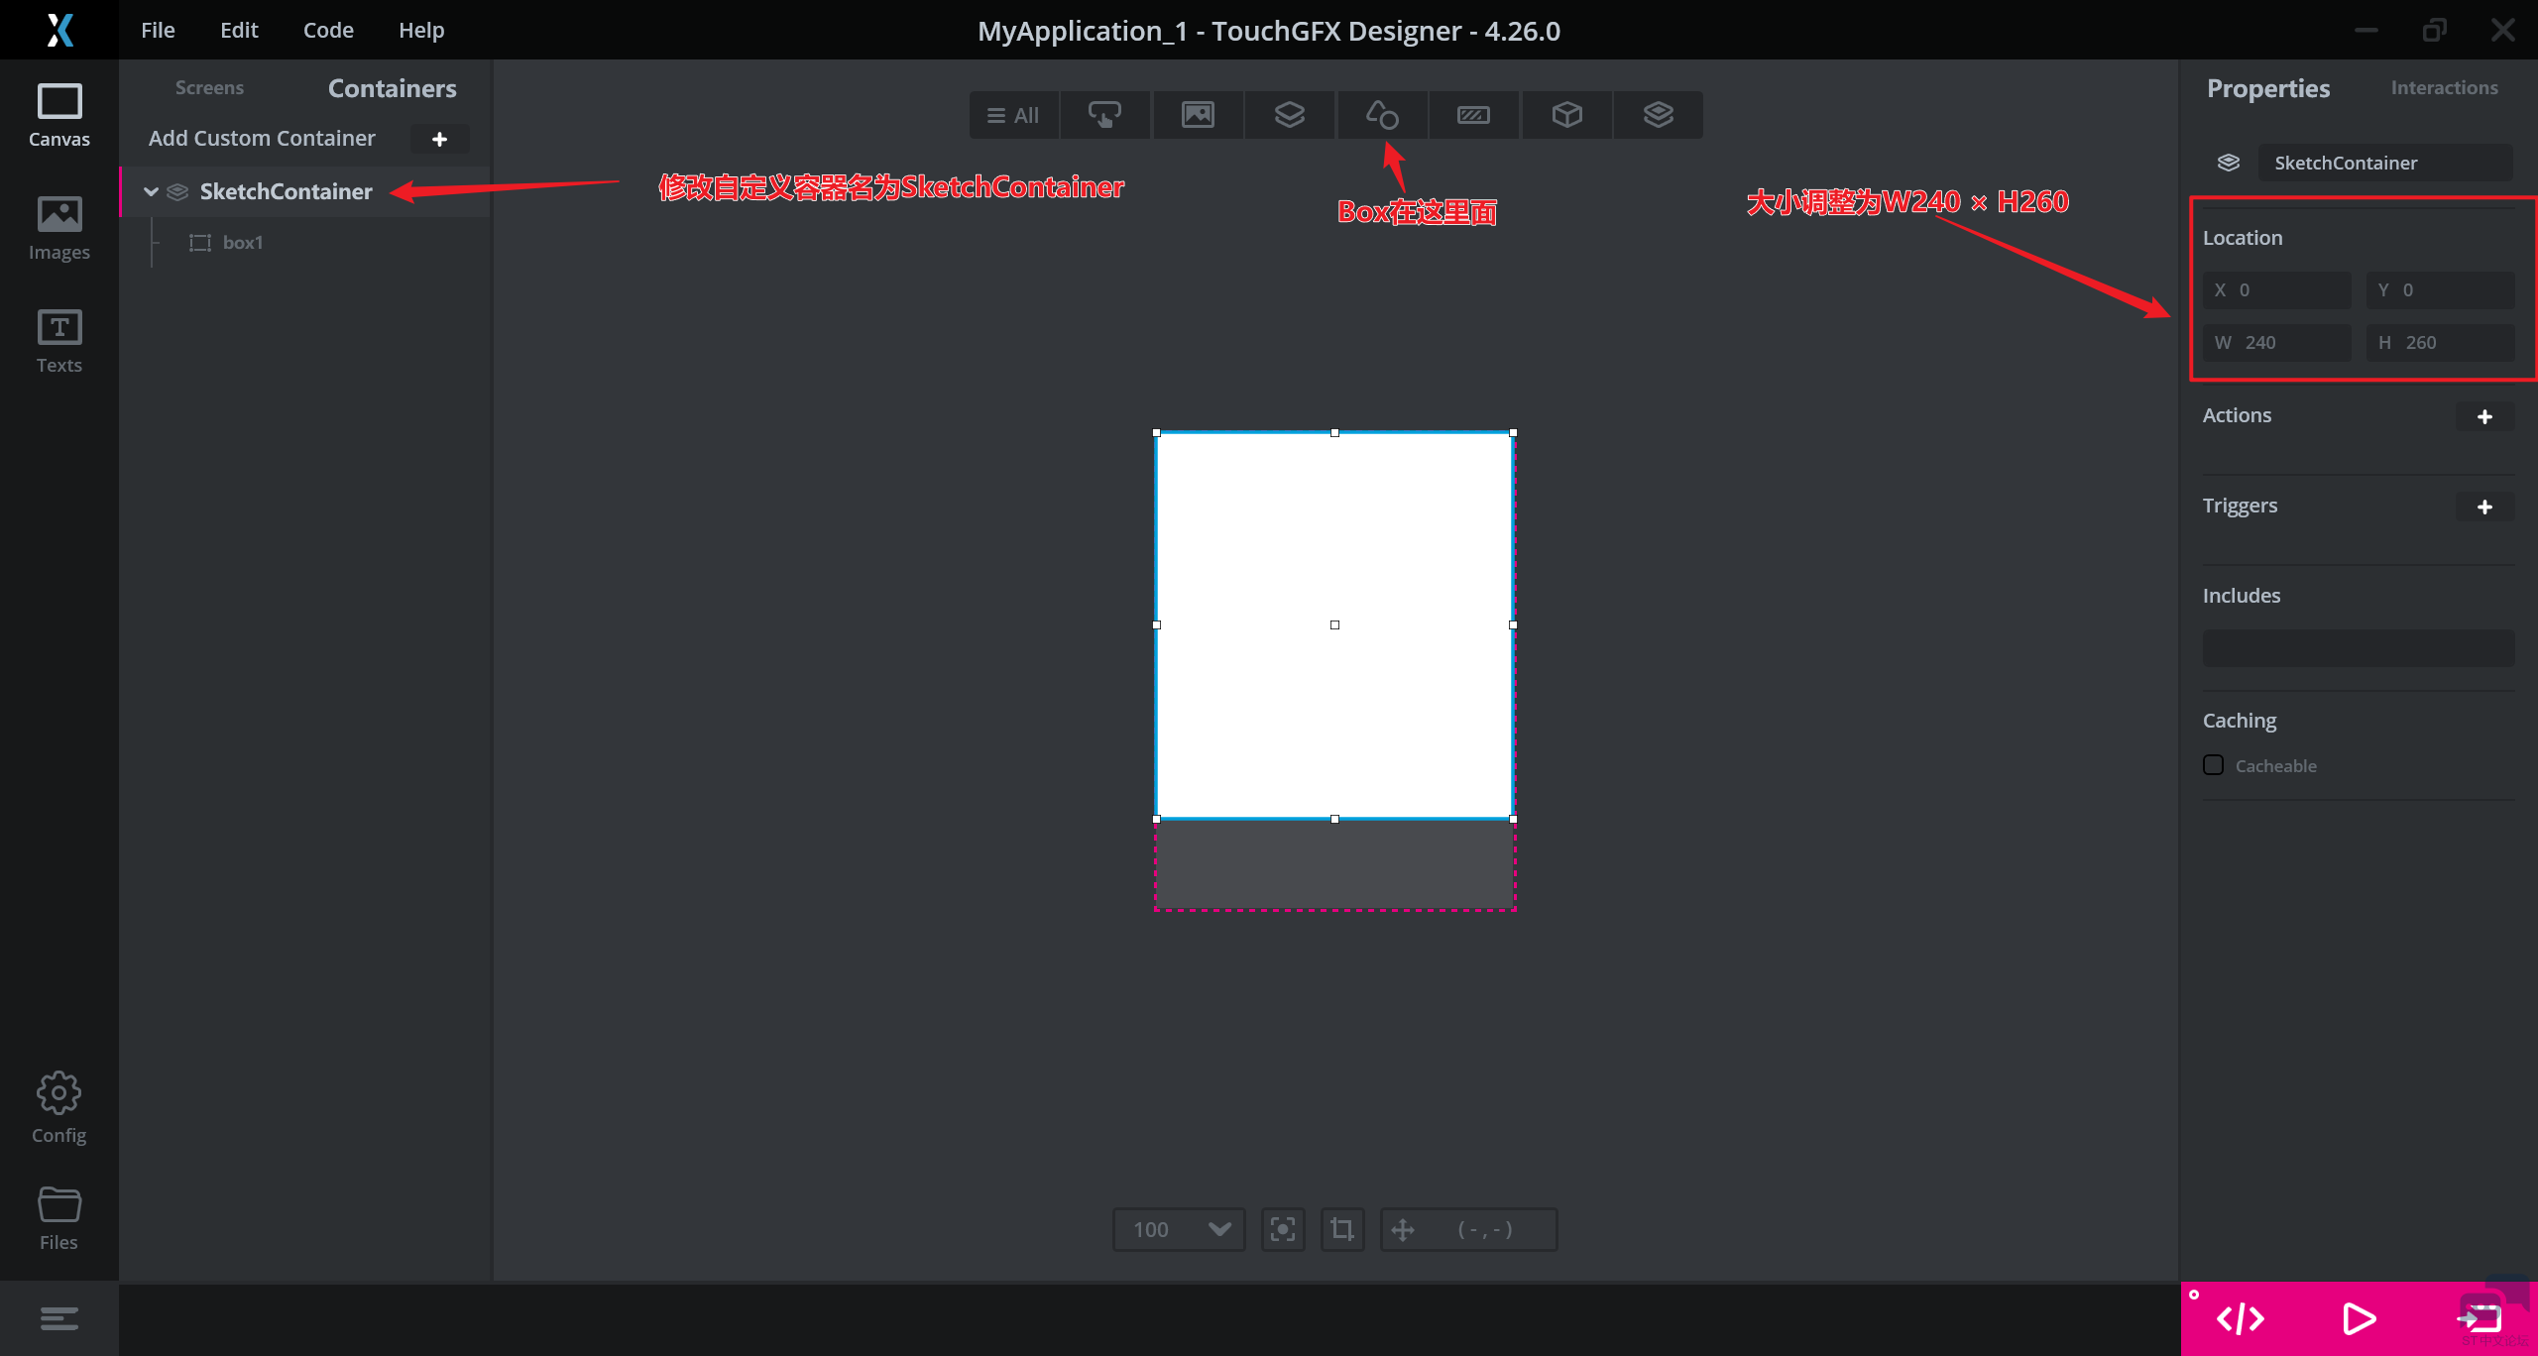Open the Texts section in sidebar
The width and height of the screenshot is (2538, 1356).
point(58,341)
